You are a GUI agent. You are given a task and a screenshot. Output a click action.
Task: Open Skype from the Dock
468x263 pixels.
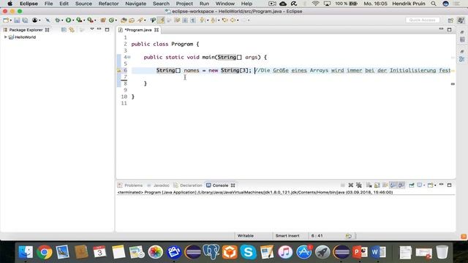pyautogui.click(x=248, y=252)
